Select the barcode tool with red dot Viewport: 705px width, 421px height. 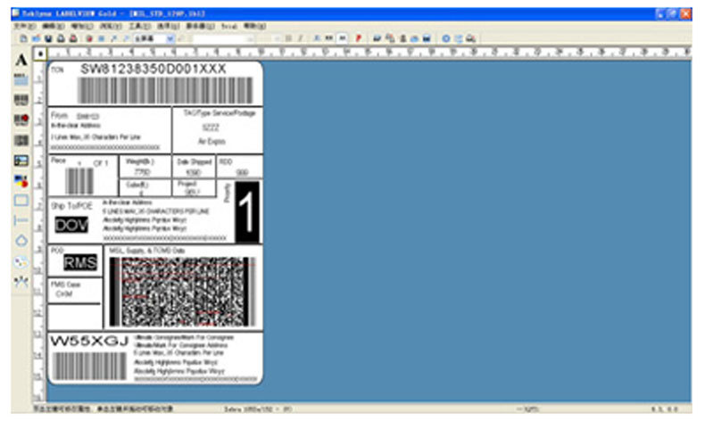click(21, 120)
